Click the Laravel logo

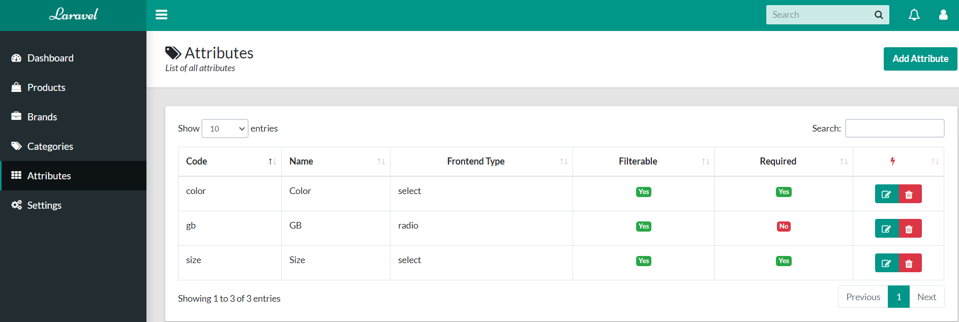[73, 15]
